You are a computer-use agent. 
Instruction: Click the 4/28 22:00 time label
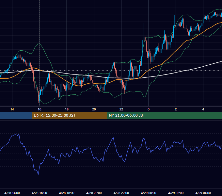tap(121, 193)
